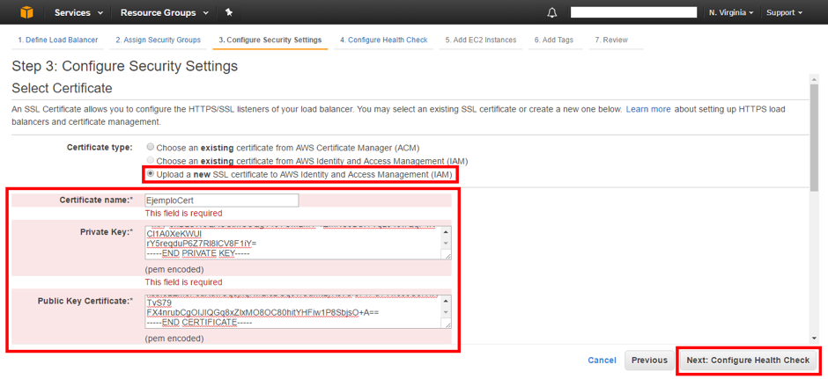
Task: Select step 3 Configure Security Settings tab
Action: [x=270, y=40]
